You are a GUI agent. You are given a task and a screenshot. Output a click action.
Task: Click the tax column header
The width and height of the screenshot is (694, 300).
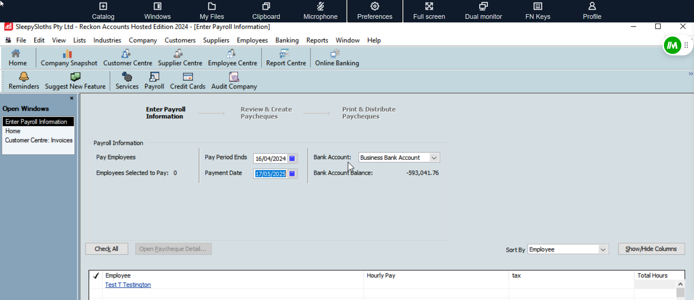point(572,275)
